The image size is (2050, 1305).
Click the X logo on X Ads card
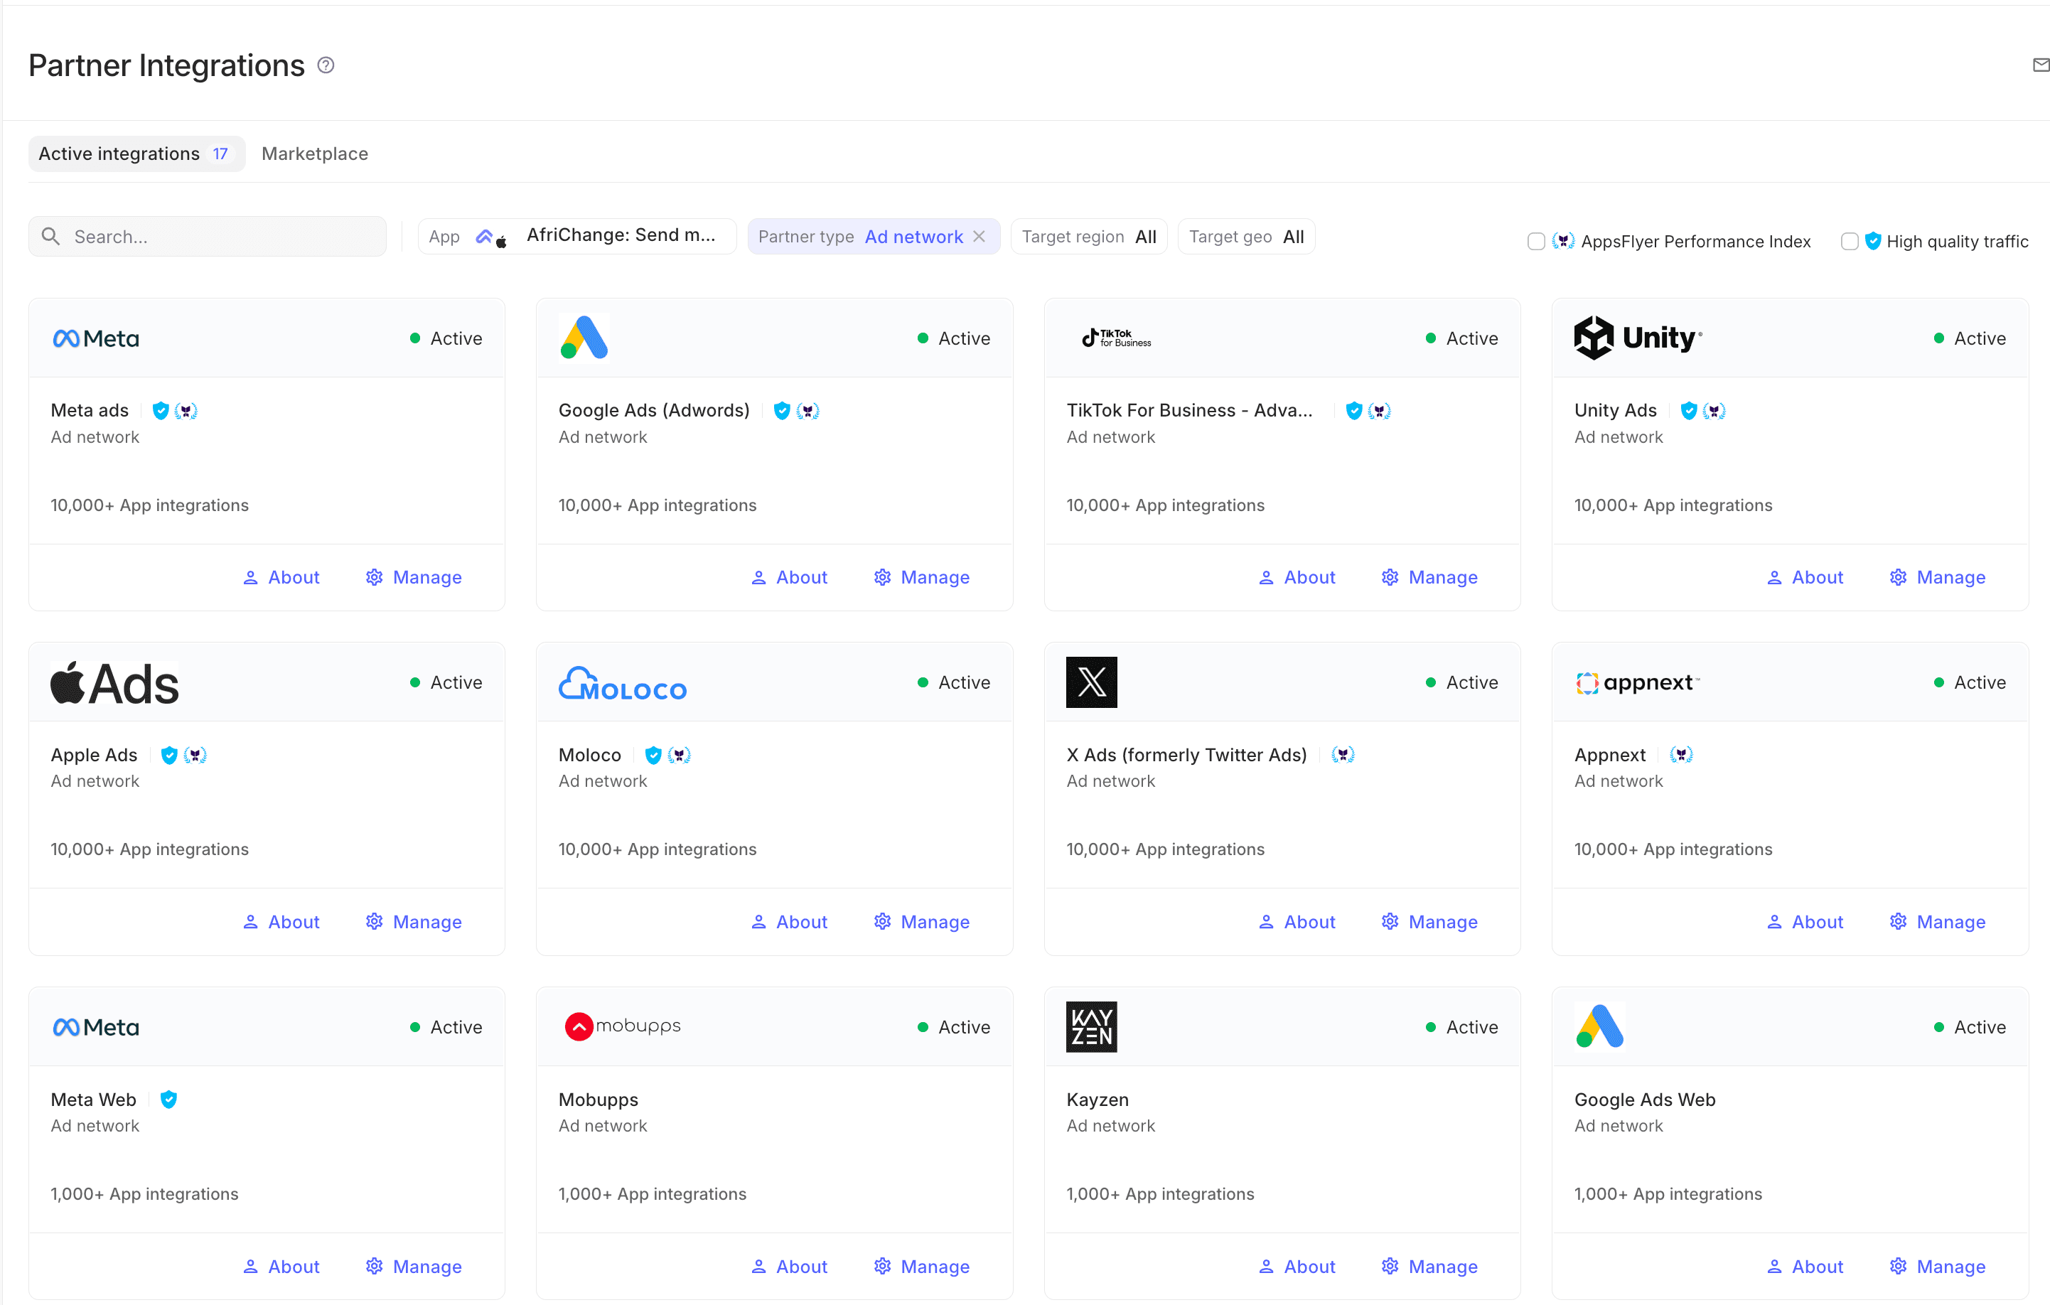[1091, 682]
